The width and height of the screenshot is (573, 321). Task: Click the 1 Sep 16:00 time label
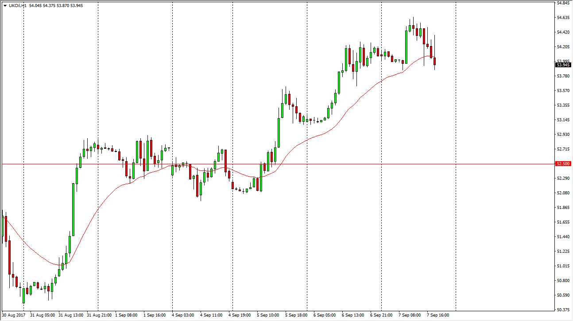[155, 316]
